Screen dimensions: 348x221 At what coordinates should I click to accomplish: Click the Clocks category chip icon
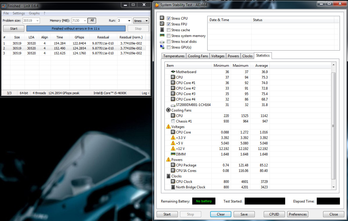click(x=168, y=176)
